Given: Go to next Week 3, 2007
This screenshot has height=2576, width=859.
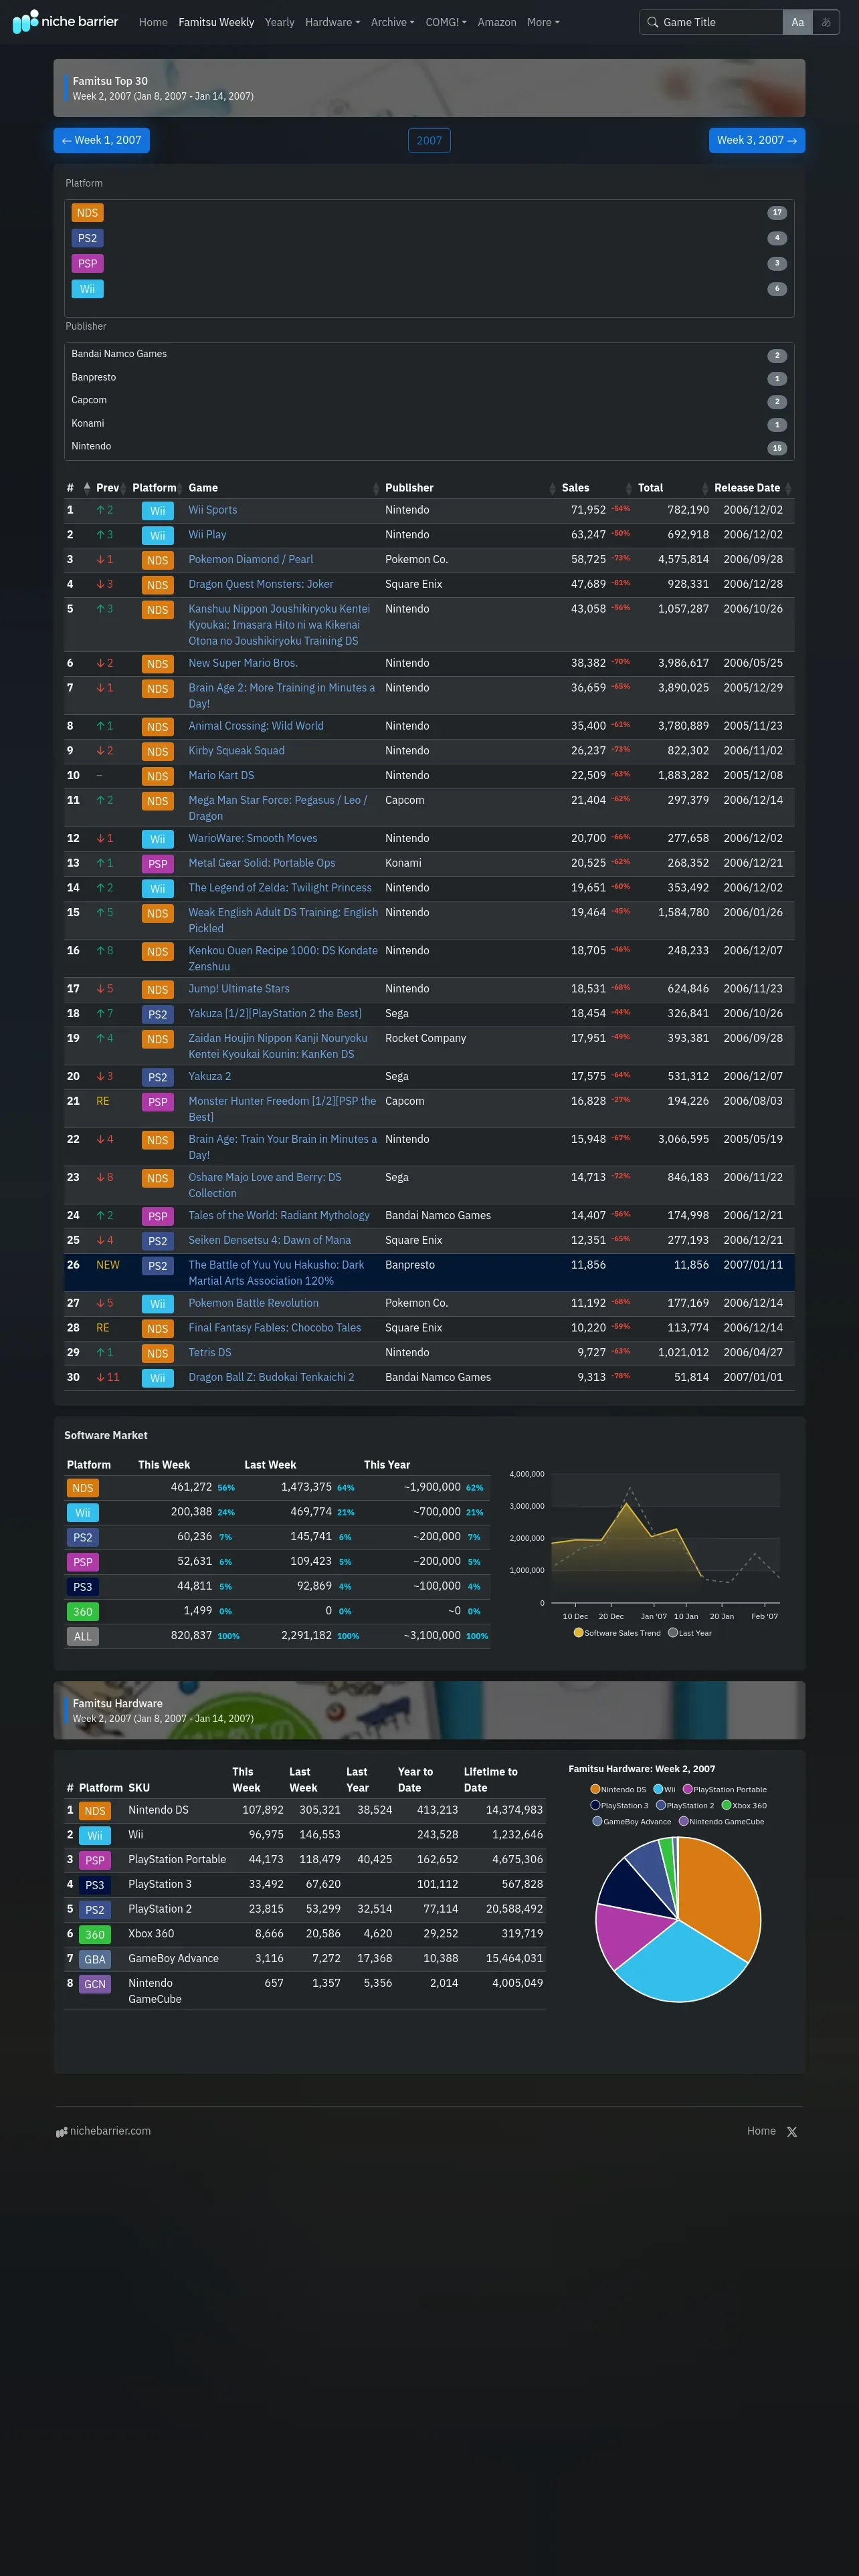Looking at the screenshot, I should click(x=757, y=140).
